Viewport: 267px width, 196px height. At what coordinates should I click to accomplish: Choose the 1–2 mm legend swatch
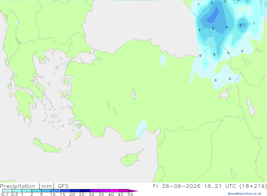[x=26, y=191]
